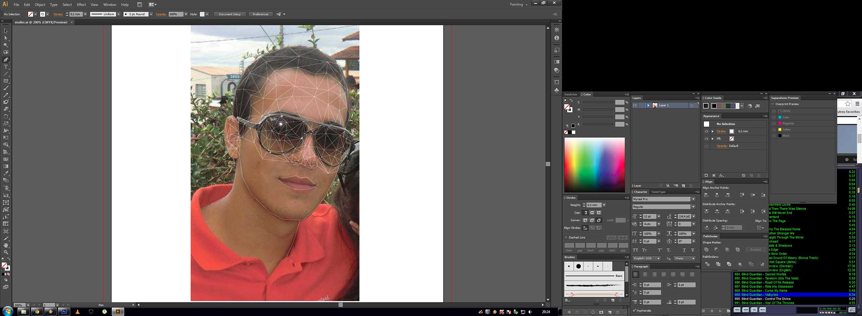Click Horizontal Align Center in Align panel
This screenshot has width=862, height=316.
click(x=717, y=195)
